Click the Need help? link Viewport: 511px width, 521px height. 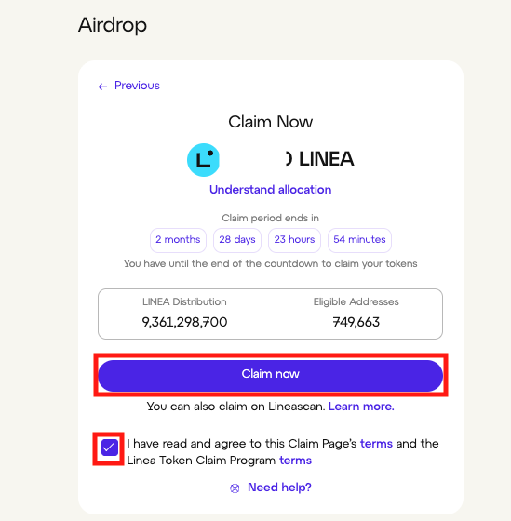279,488
